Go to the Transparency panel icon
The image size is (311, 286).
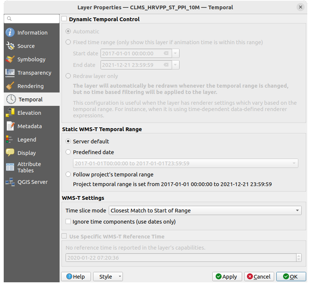(10, 73)
